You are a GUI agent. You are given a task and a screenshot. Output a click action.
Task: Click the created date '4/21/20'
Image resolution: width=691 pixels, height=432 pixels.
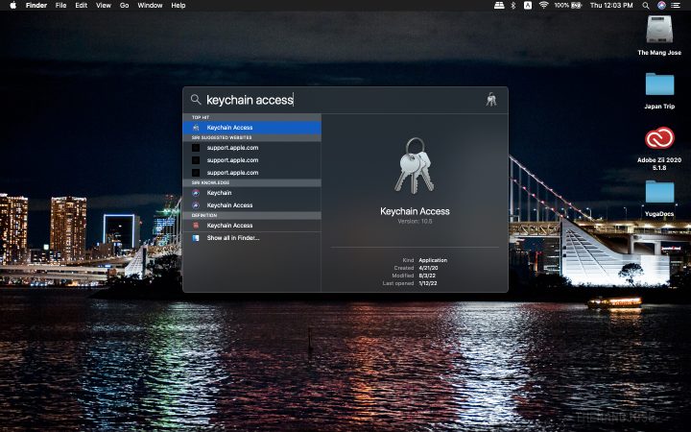[x=428, y=268]
